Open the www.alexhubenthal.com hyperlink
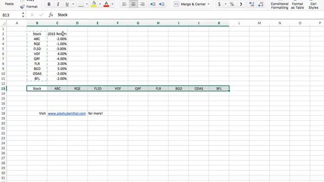Image resolution: width=324 pixels, height=182 pixels. [67, 113]
